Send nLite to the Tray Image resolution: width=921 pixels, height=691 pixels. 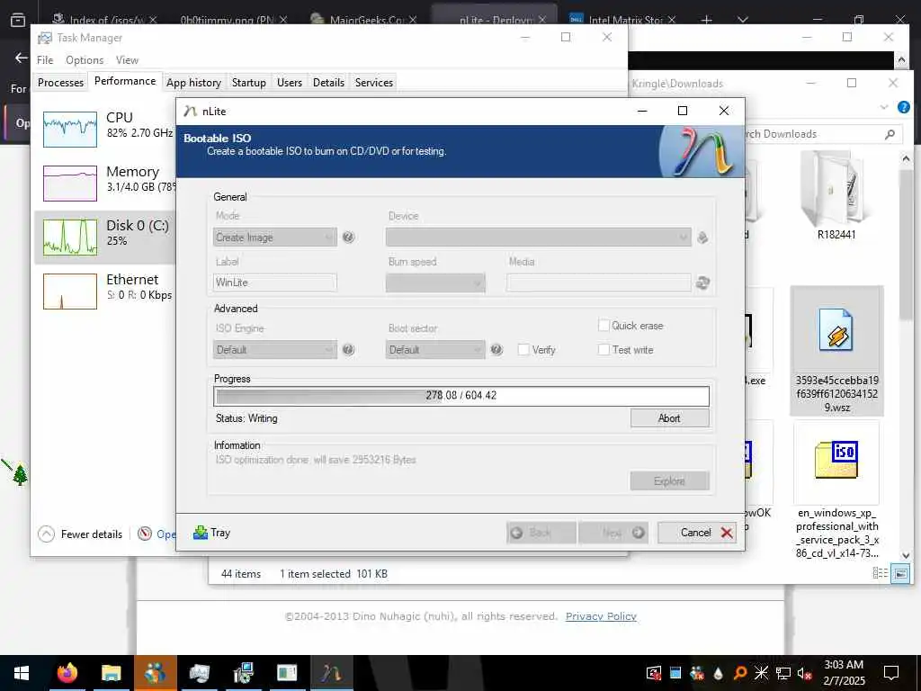[211, 533]
